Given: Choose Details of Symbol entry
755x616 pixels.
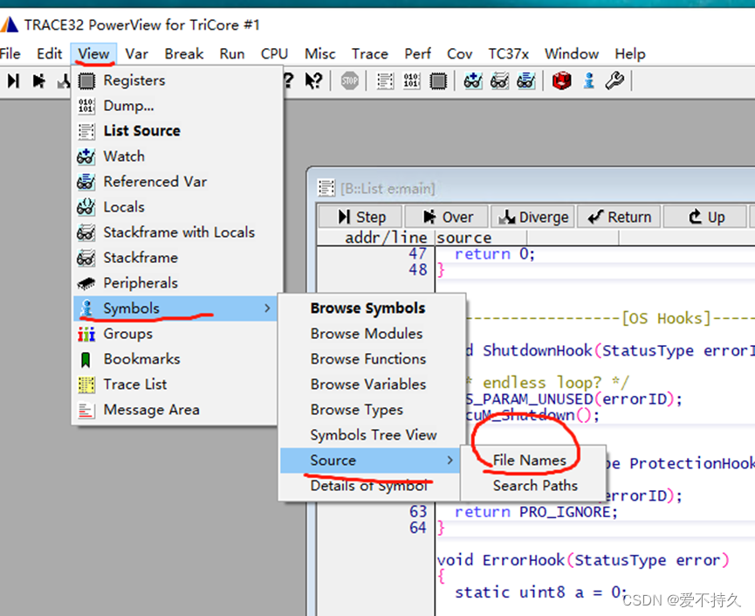Looking at the screenshot, I should click(x=369, y=486).
